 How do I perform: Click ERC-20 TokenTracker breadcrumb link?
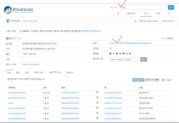click(149, 21)
